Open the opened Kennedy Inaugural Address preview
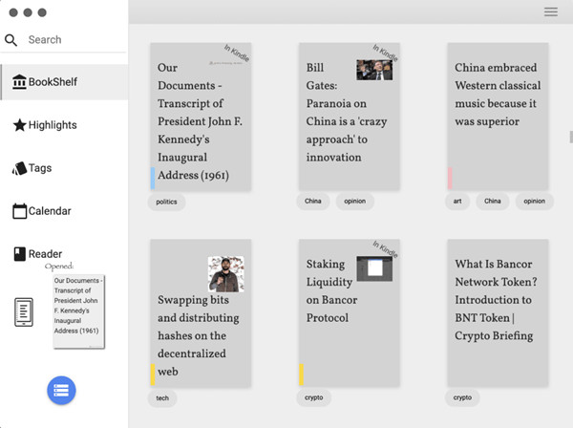 [78, 311]
